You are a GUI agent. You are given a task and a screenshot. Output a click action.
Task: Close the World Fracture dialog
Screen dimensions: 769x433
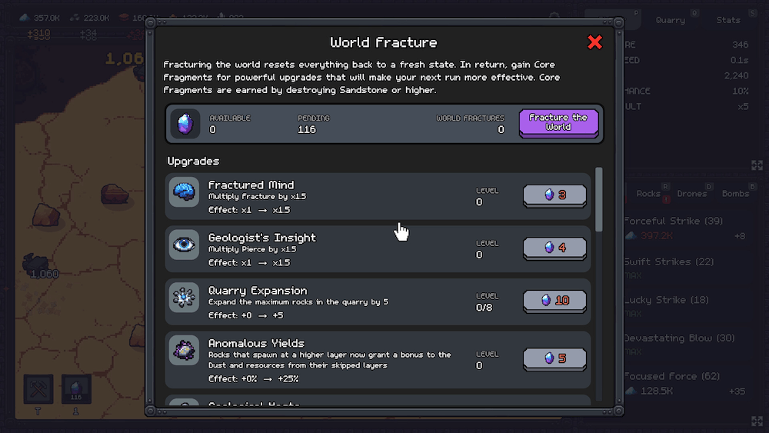594,42
